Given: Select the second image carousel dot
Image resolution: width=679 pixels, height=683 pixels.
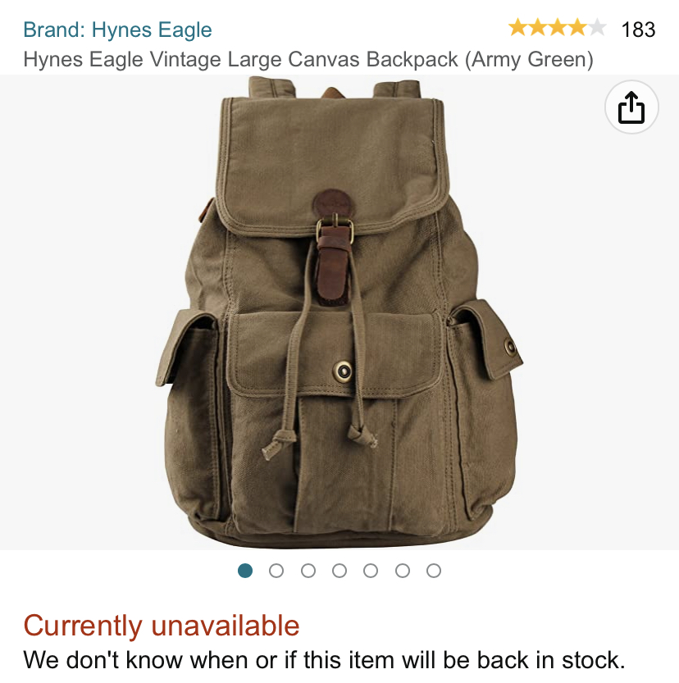Looking at the screenshot, I should [x=276, y=570].
